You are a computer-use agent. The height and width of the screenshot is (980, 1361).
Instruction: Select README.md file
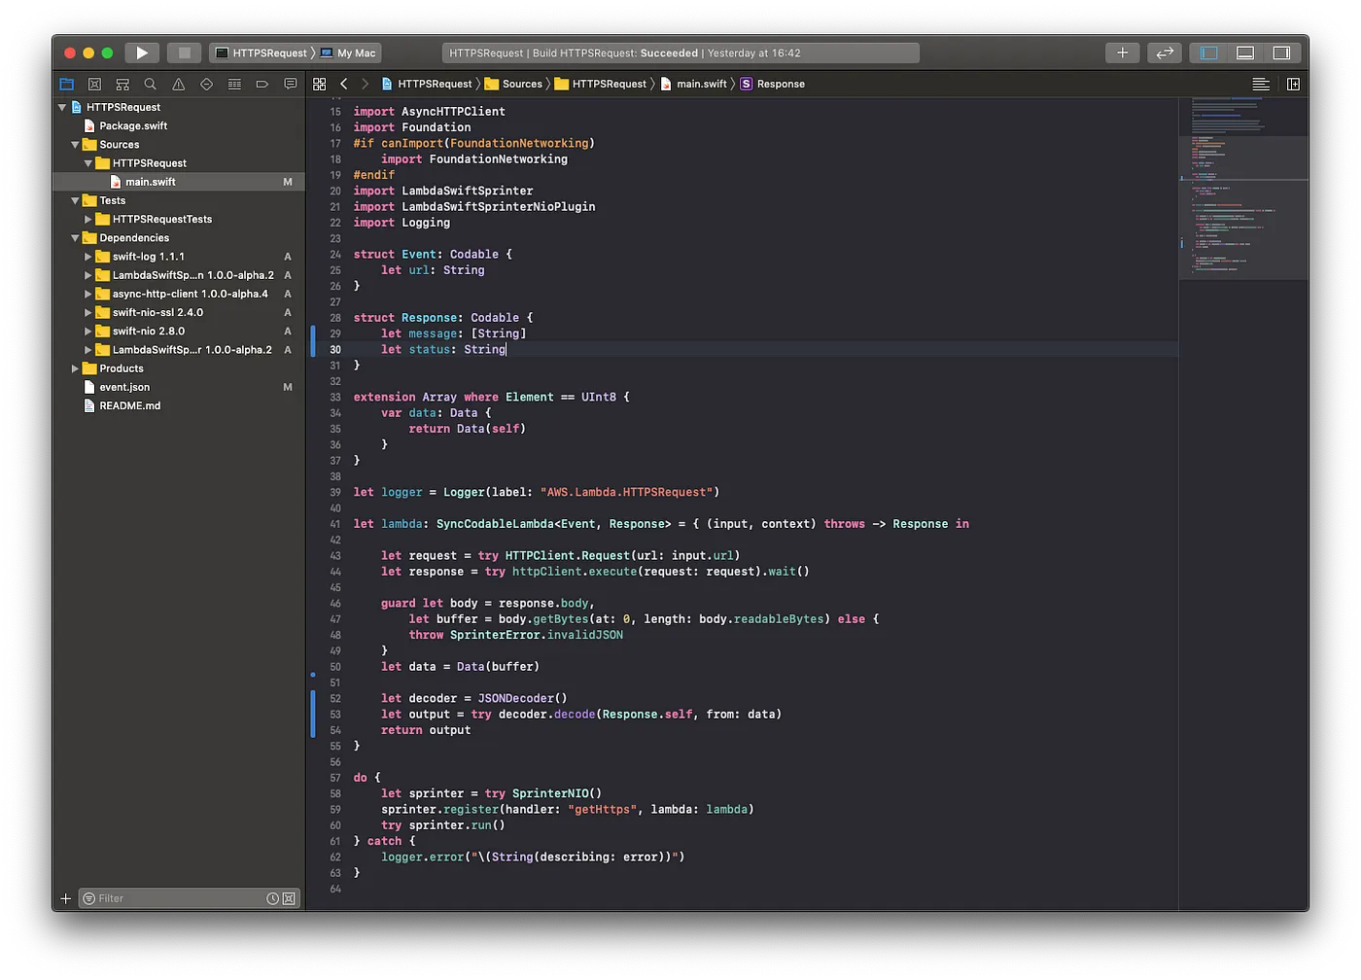click(x=179, y=406)
